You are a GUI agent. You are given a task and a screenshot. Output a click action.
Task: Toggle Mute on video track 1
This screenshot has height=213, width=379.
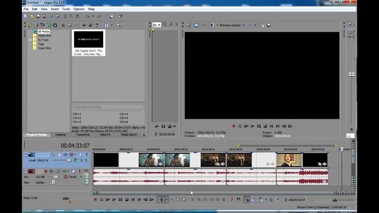(x=81, y=154)
